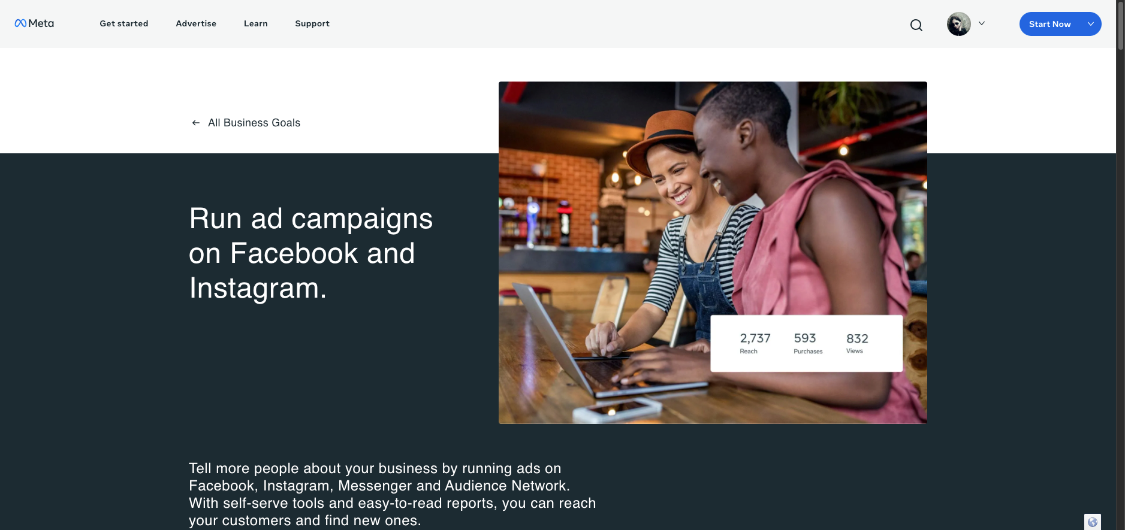Open the Advertise menu
Viewport: 1125px width, 530px height.
196,23
